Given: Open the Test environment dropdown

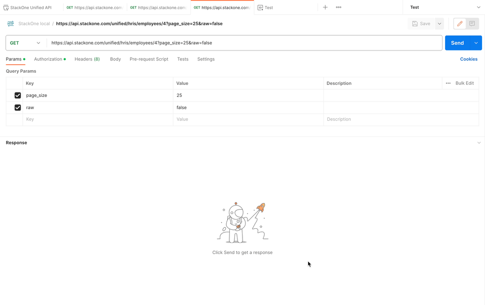Looking at the screenshot, I should (x=445, y=7).
